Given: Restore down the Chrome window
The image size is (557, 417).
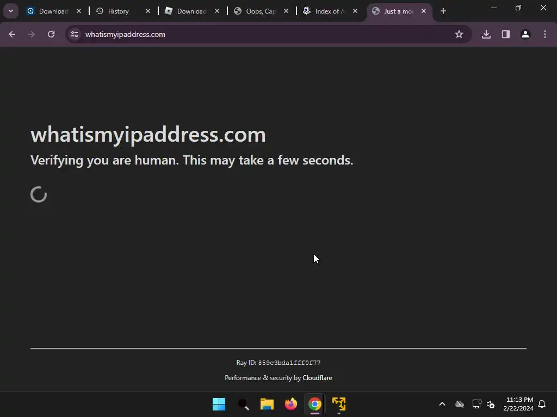Looking at the screenshot, I should click(x=518, y=8).
